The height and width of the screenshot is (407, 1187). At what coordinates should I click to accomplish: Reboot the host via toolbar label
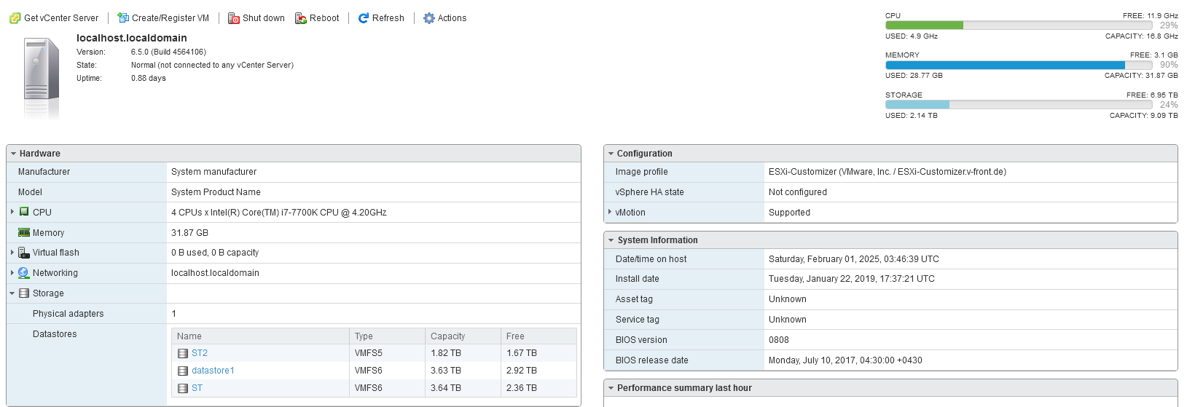324,18
